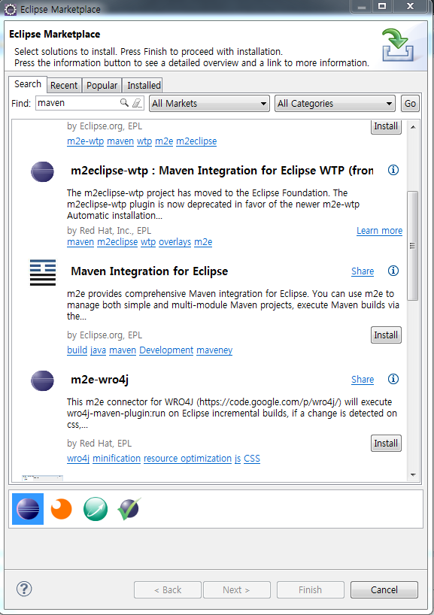Select the checkmark sphere catalog icon
434x615 pixels.
129,509
